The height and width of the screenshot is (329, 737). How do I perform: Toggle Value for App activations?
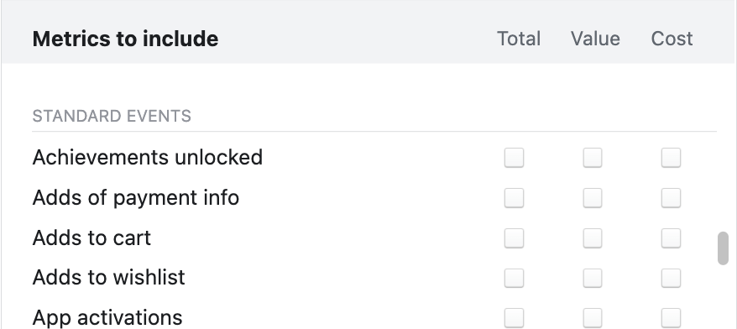pos(593,318)
